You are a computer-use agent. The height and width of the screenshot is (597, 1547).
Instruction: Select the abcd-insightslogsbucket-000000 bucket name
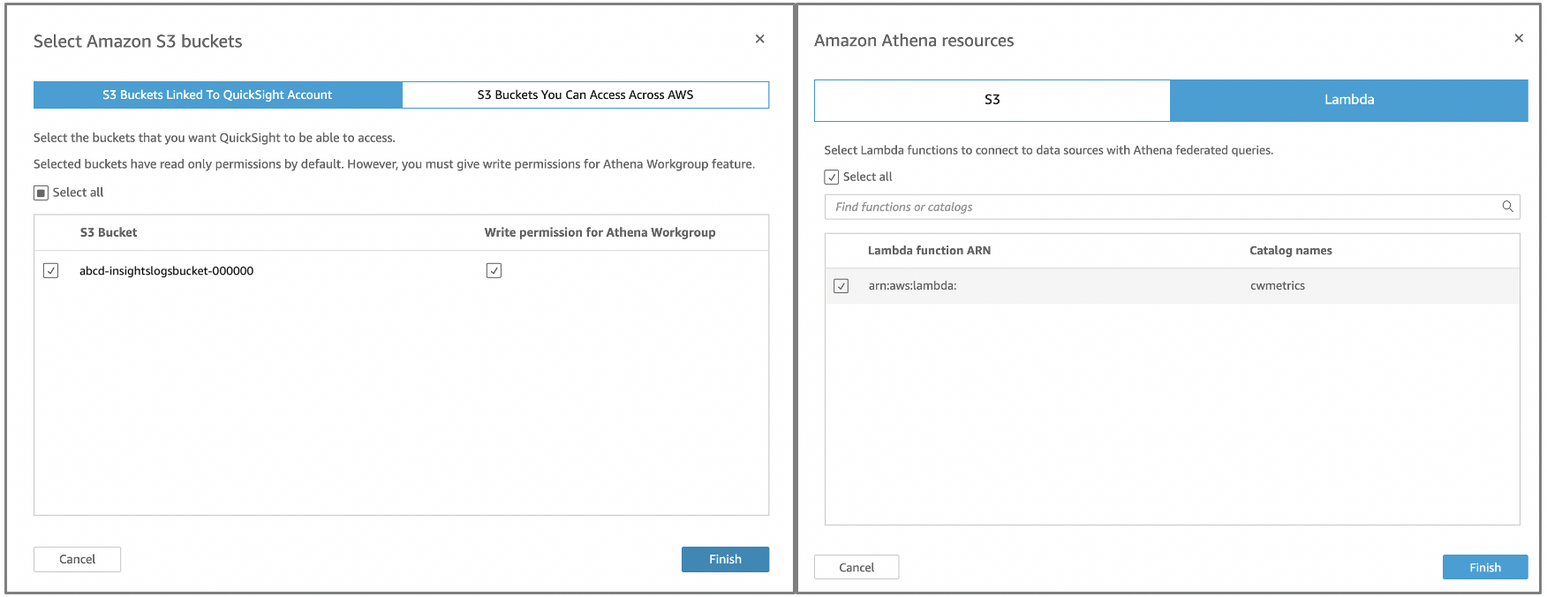166,271
